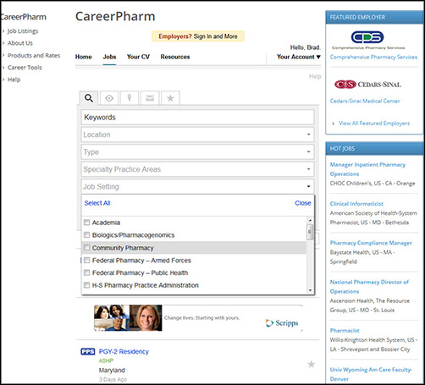Click the ASHP employer text
Screen dimensions: 425x385
pyautogui.click(x=106, y=360)
